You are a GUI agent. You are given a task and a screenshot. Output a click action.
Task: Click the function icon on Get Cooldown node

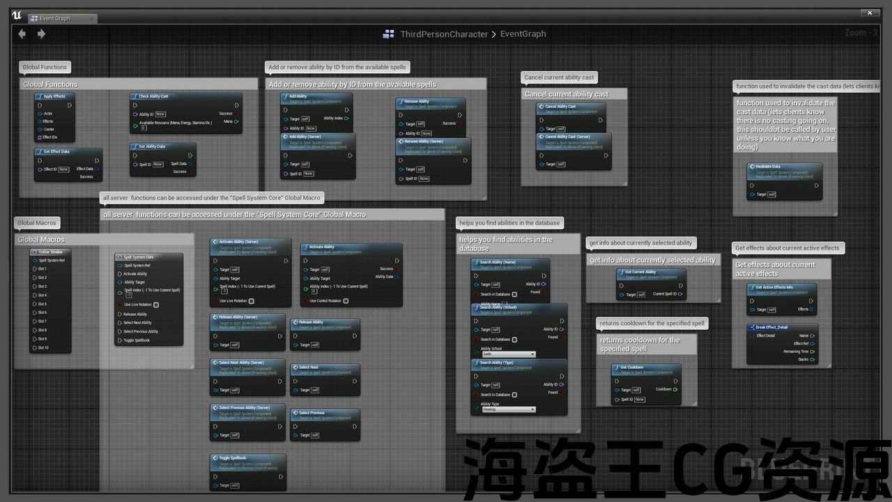click(x=616, y=367)
